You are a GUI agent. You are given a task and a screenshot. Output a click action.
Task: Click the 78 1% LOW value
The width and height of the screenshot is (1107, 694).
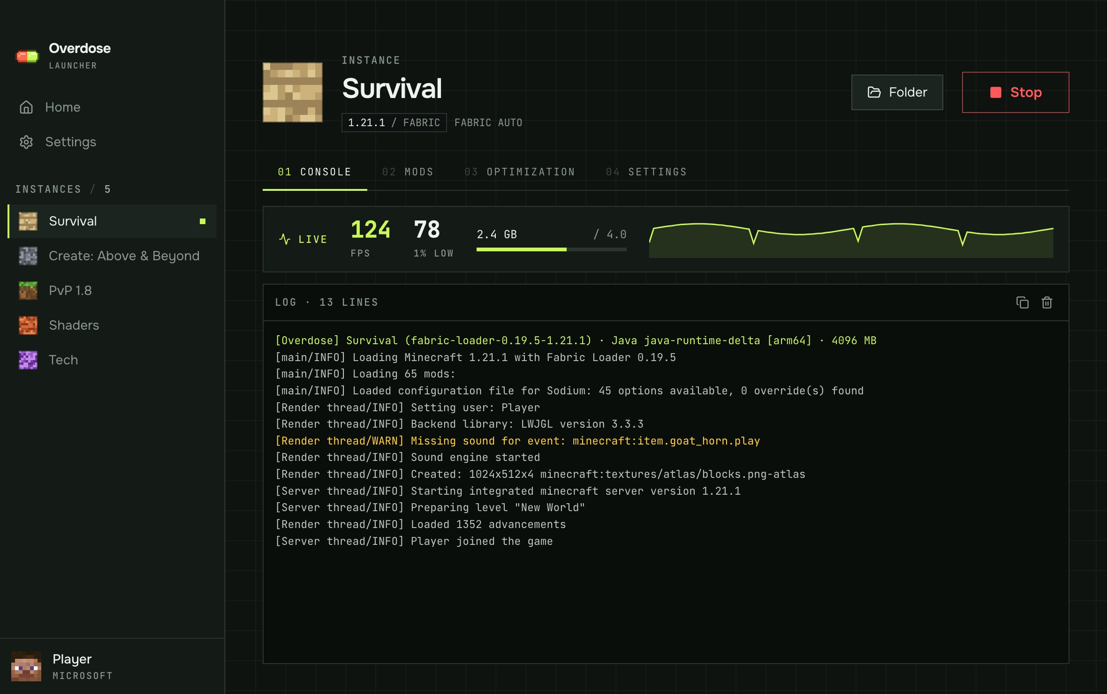[x=427, y=230]
